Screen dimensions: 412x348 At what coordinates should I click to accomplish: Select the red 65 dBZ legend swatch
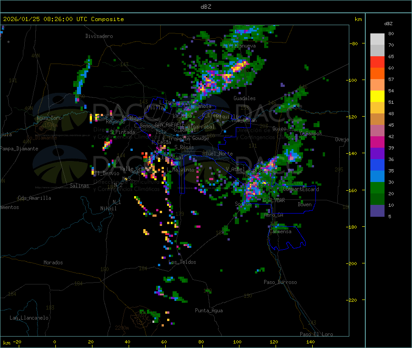point(377,62)
